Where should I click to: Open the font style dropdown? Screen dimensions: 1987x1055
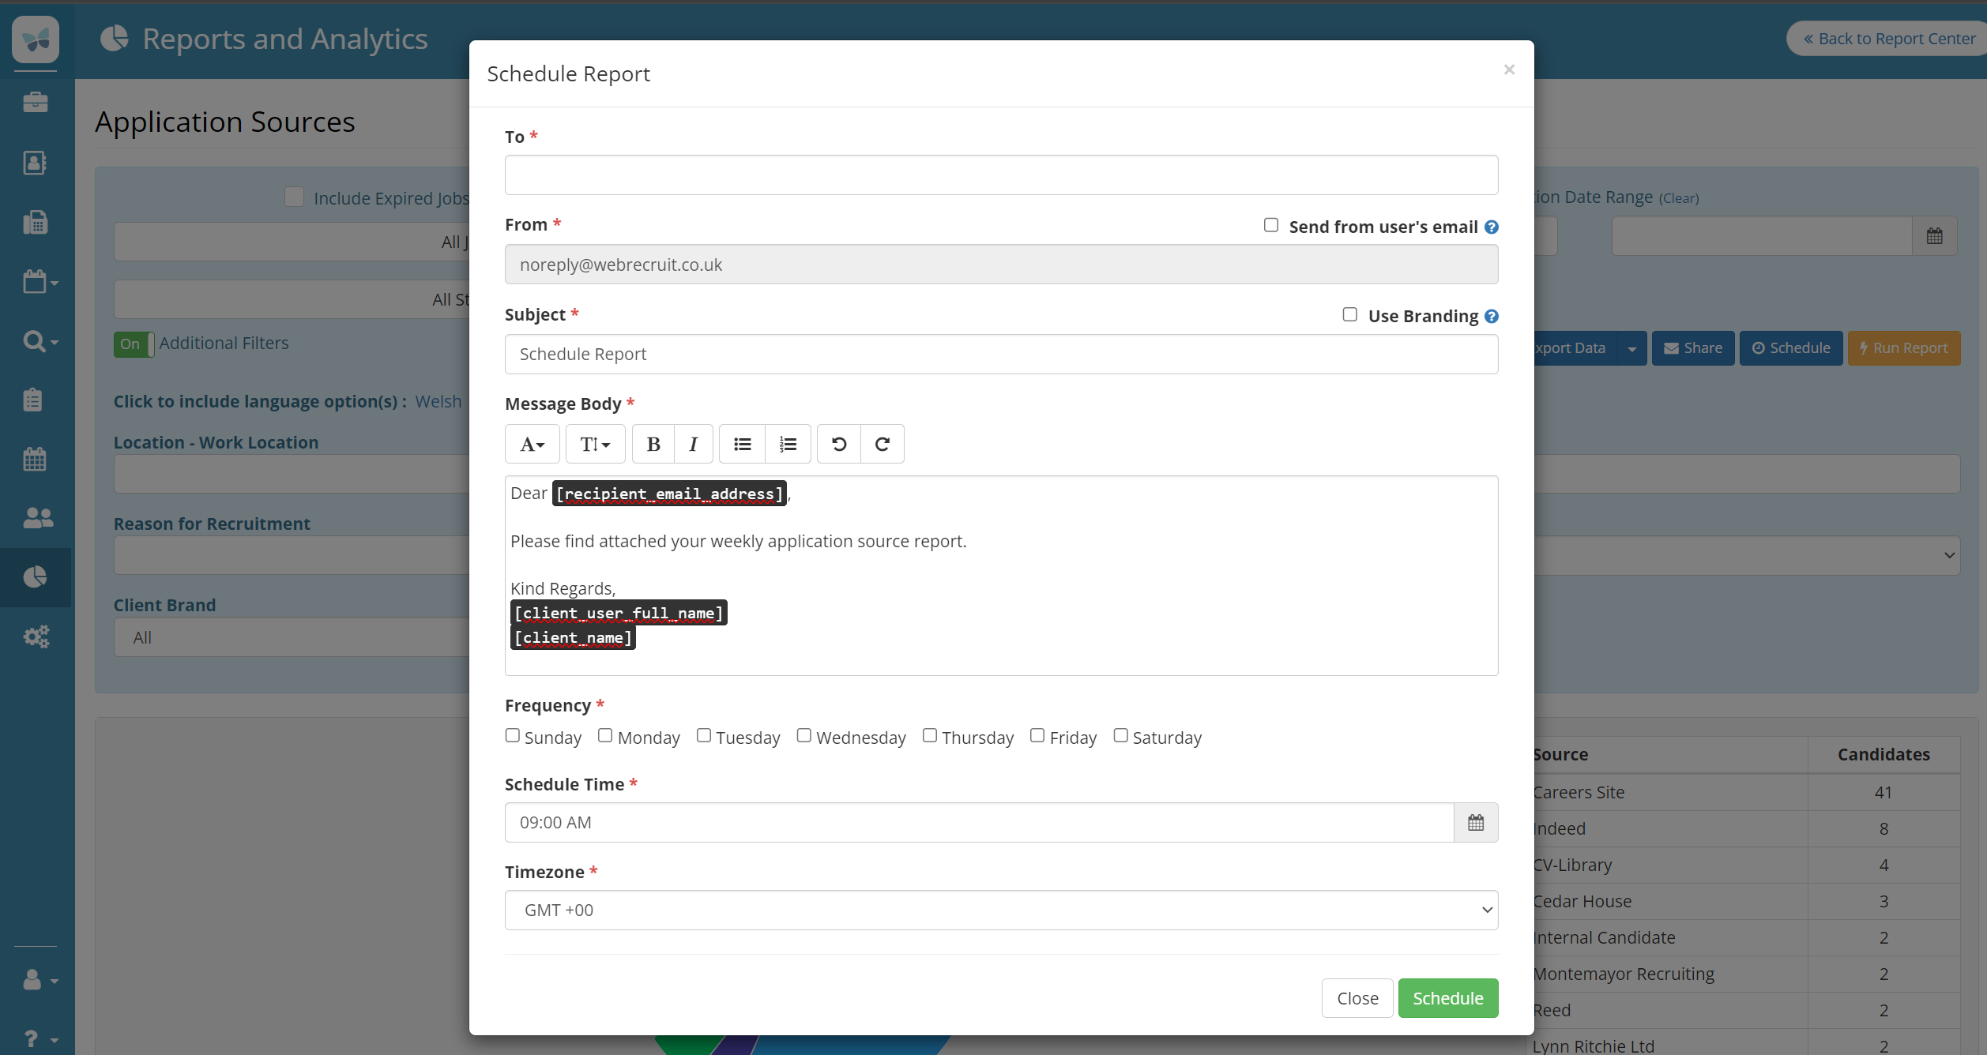(532, 444)
